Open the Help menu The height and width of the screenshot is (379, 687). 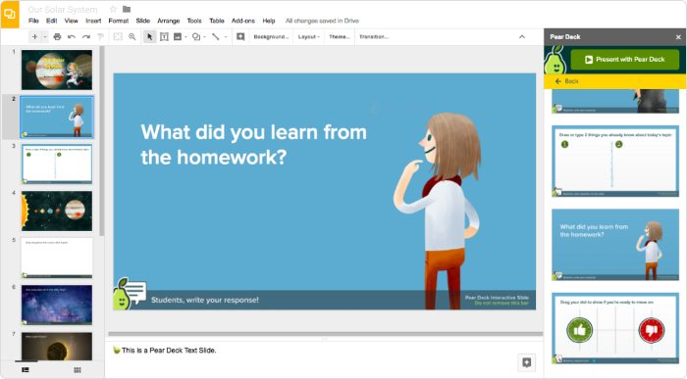(x=269, y=21)
